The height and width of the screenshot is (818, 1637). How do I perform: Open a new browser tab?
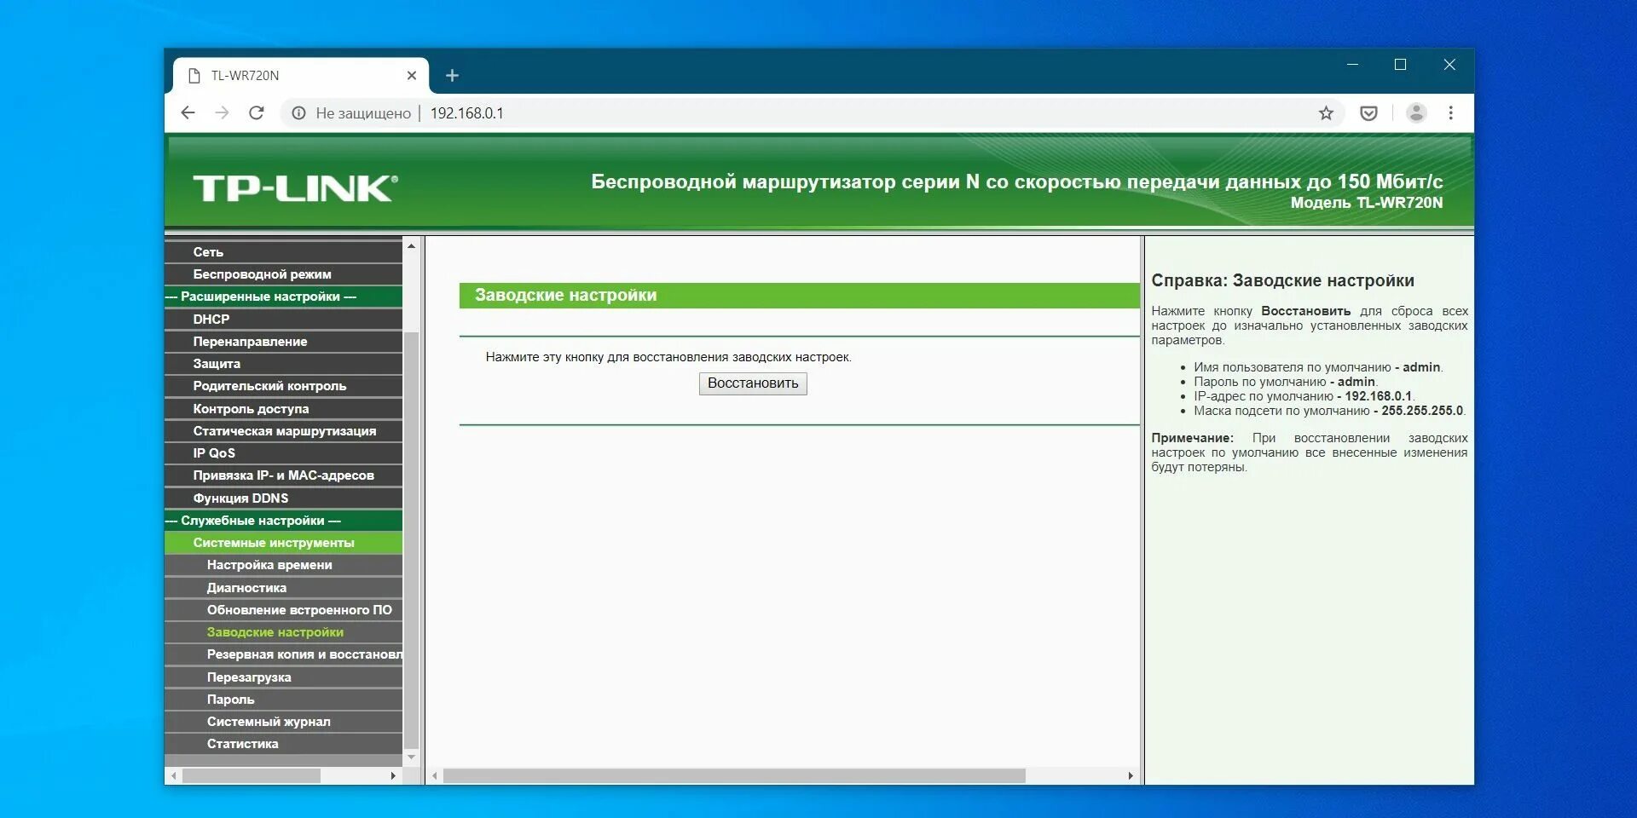(452, 76)
